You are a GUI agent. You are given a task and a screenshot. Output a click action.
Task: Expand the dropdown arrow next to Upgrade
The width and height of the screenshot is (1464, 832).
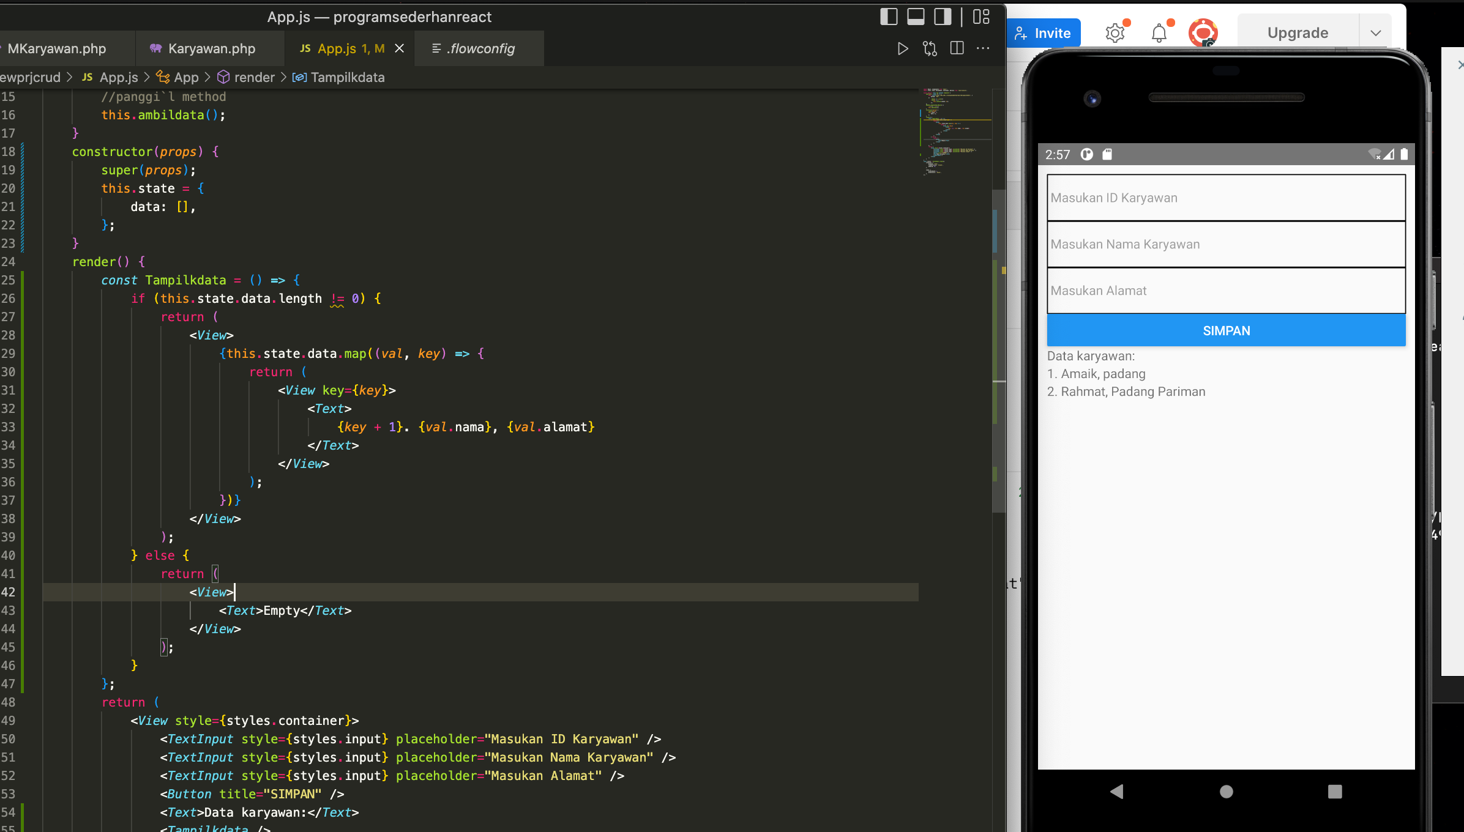click(1375, 33)
